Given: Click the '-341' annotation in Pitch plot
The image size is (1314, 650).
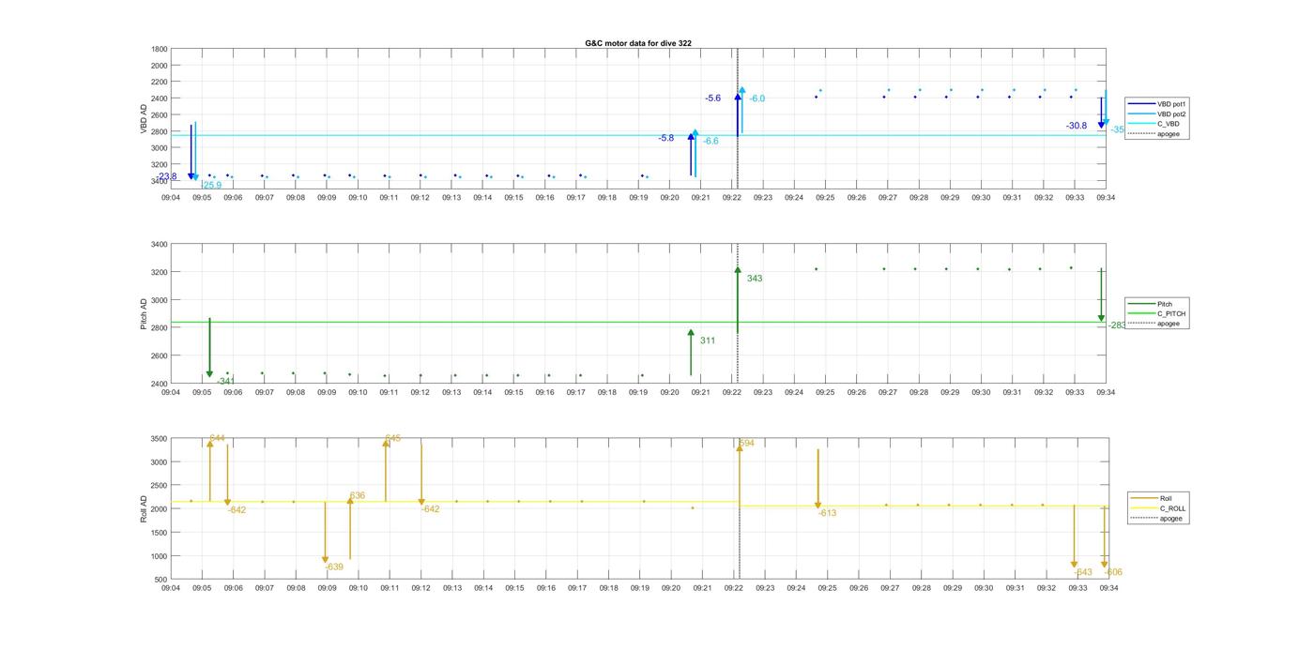Looking at the screenshot, I should pos(226,381).
